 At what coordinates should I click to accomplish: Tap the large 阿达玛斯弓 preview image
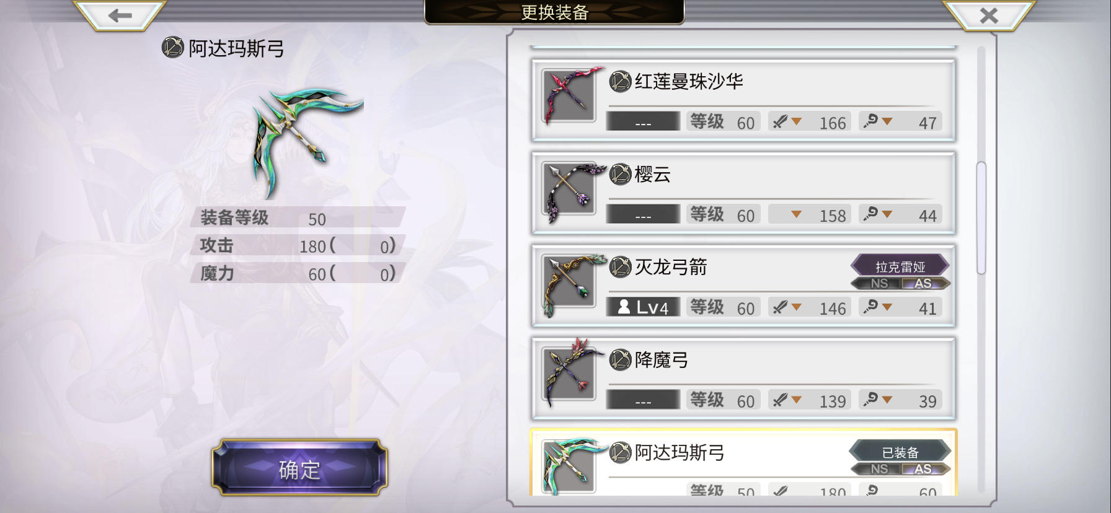click(306, 144)
